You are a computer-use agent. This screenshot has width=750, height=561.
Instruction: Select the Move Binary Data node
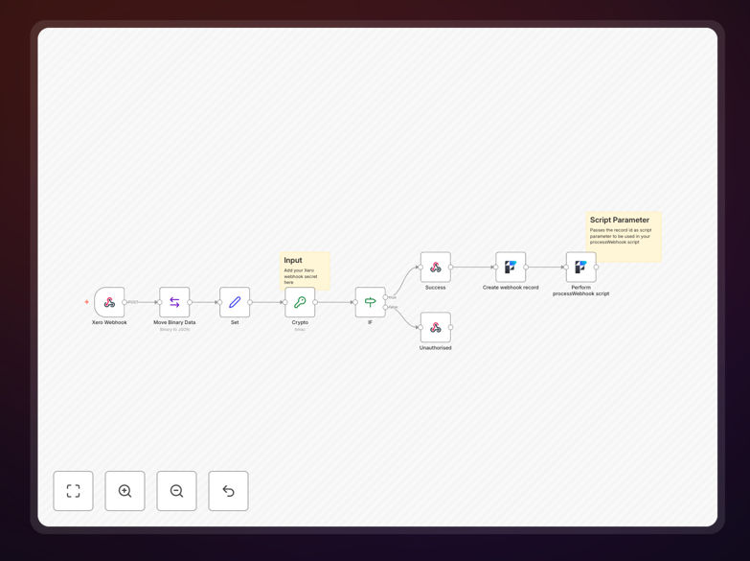tap(174, 302)
